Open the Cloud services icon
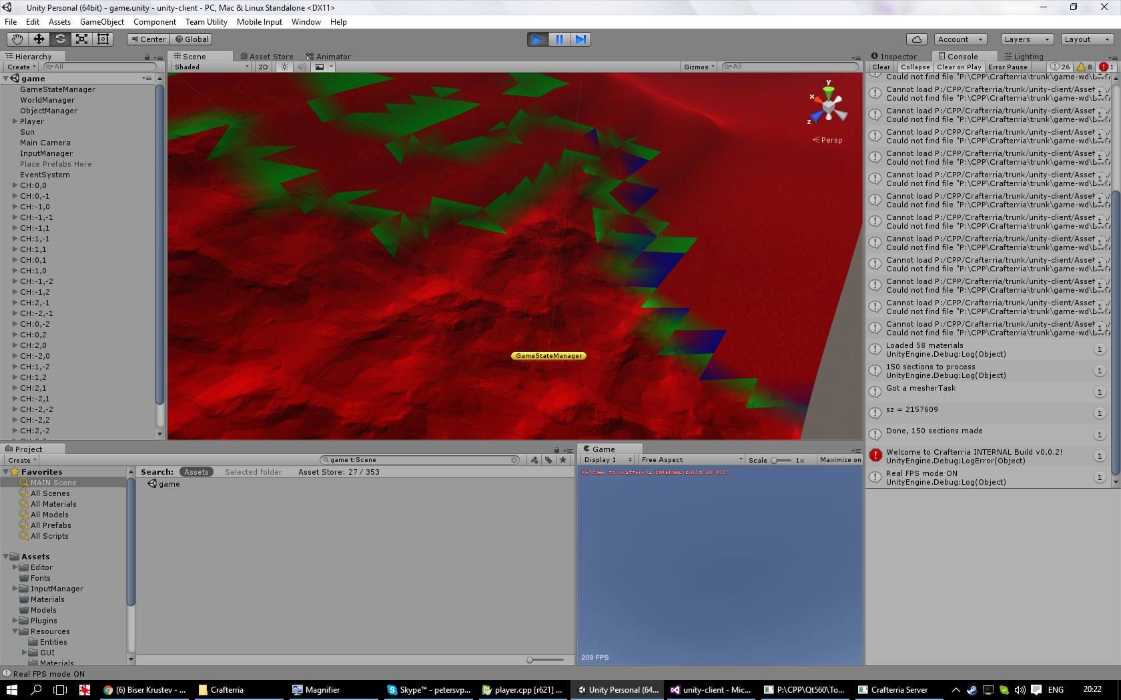This screenshot has height=700, width=1121. tap(917, 39)
